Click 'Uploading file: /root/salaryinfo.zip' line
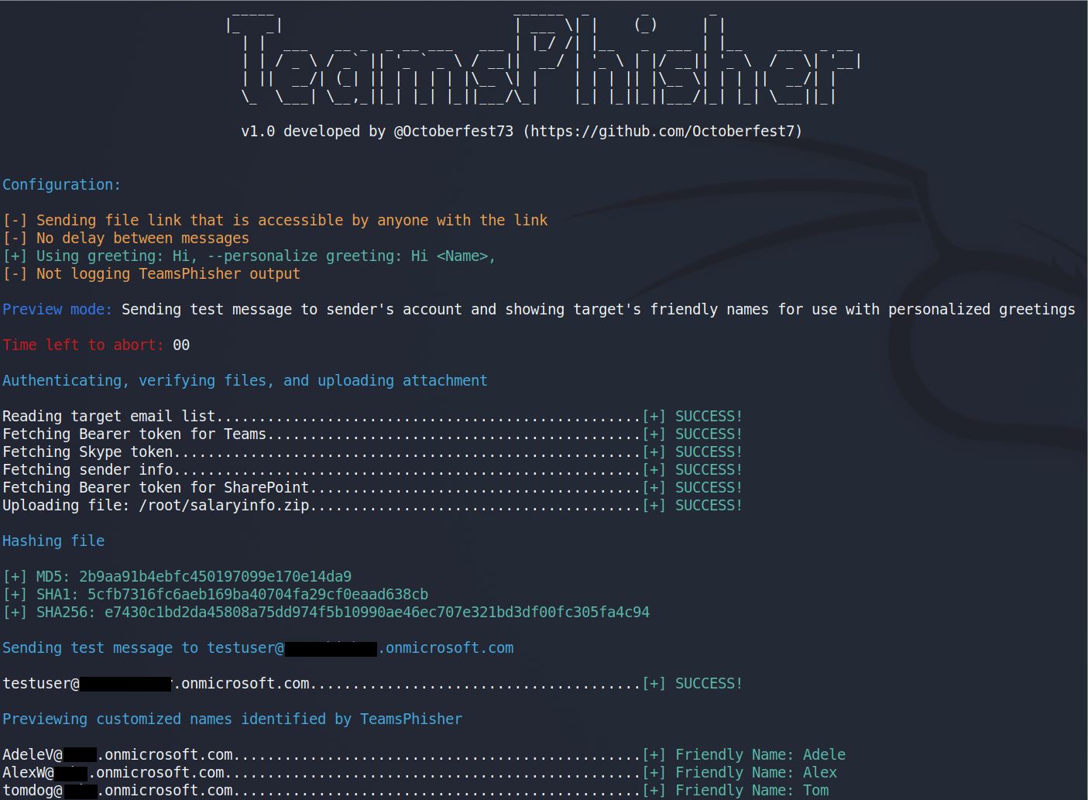This screenshot has width=1088, height=800. (372, 505)
